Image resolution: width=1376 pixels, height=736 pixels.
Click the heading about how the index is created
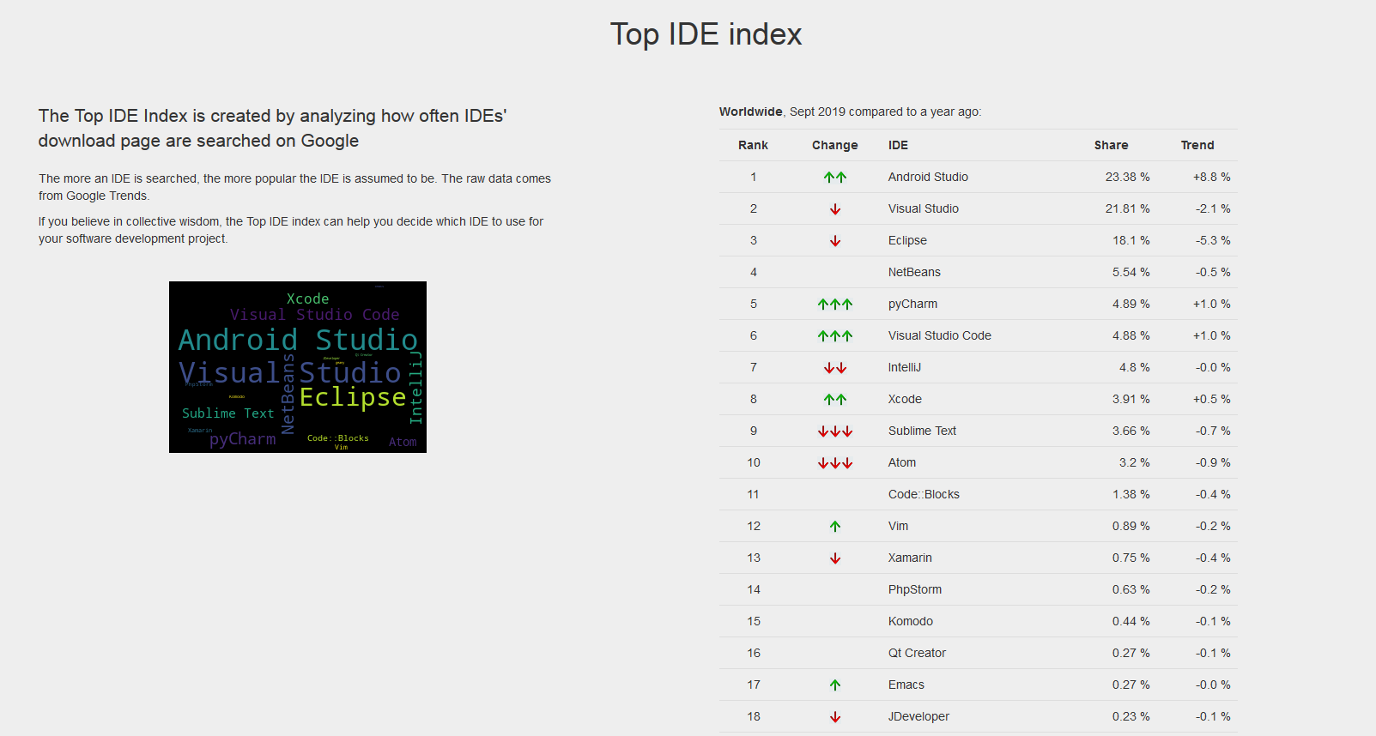point(272,128)
